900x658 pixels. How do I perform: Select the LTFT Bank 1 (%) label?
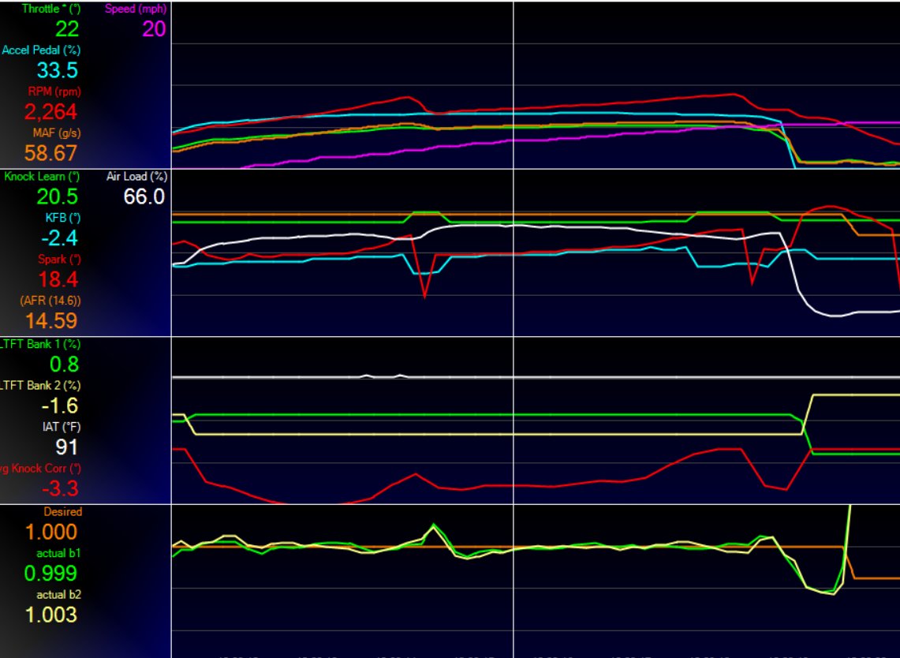coord(40,345)
